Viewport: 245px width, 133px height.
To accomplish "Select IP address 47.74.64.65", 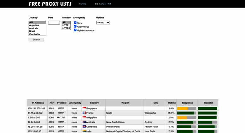I will (x=34, y=122).
